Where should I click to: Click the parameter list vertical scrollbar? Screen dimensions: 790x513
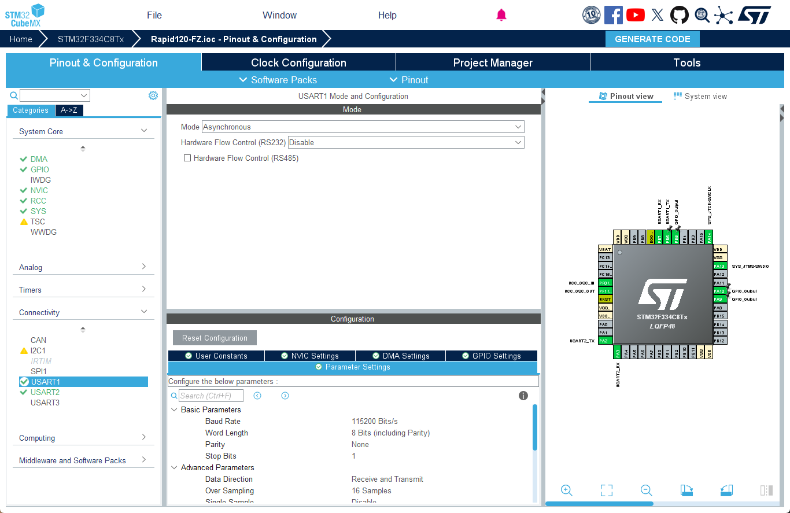535,427
